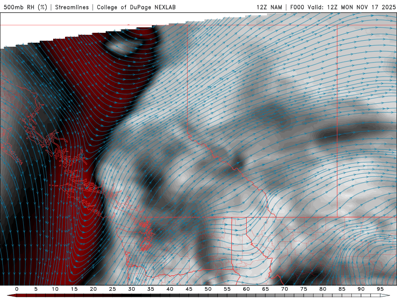Click the 20 value on the color scale
This screenshot has height=298, width=397.
[x=93, y=289]
